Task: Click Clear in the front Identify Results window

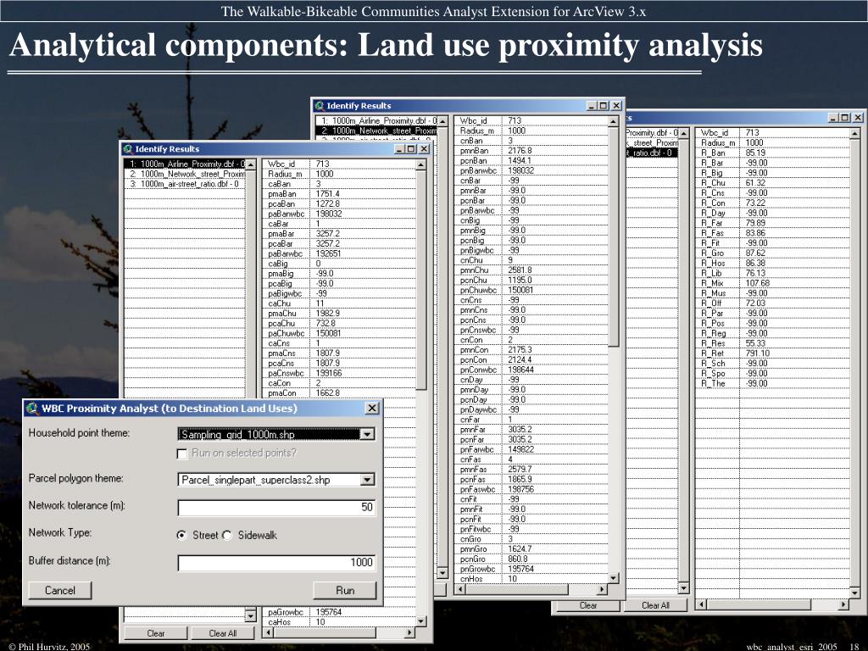Action: pyautogui.click(x=156, y=633)
